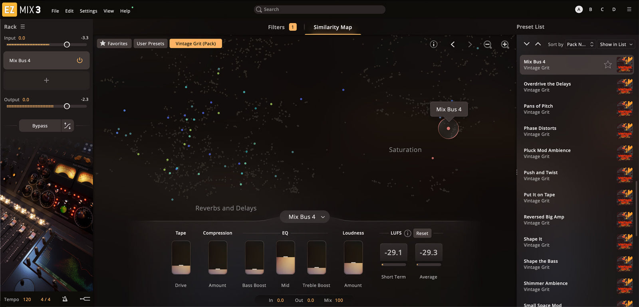
Task: Click the Mix value 100
Action: pyautogui.click(x=339, y=300)
